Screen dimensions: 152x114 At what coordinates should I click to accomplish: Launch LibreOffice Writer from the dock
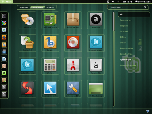tap(4, 59)
